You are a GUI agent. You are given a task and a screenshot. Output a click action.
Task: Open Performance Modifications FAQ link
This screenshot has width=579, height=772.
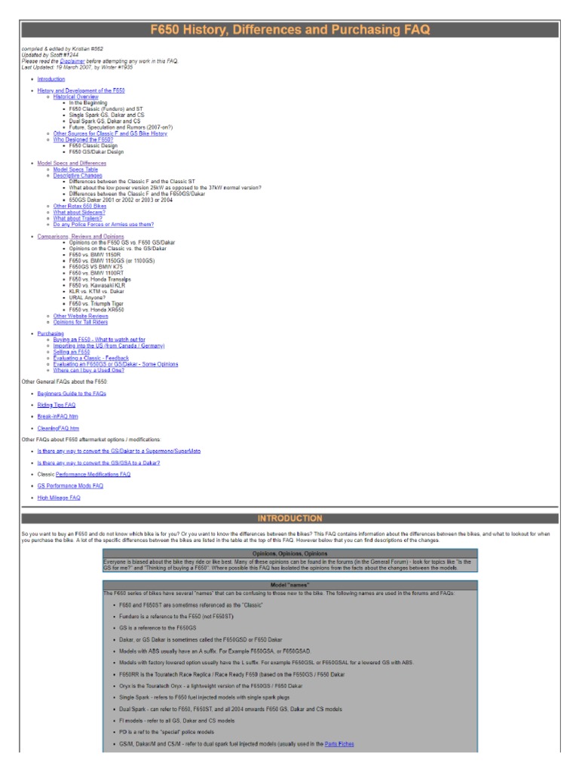tap(93, 474)
